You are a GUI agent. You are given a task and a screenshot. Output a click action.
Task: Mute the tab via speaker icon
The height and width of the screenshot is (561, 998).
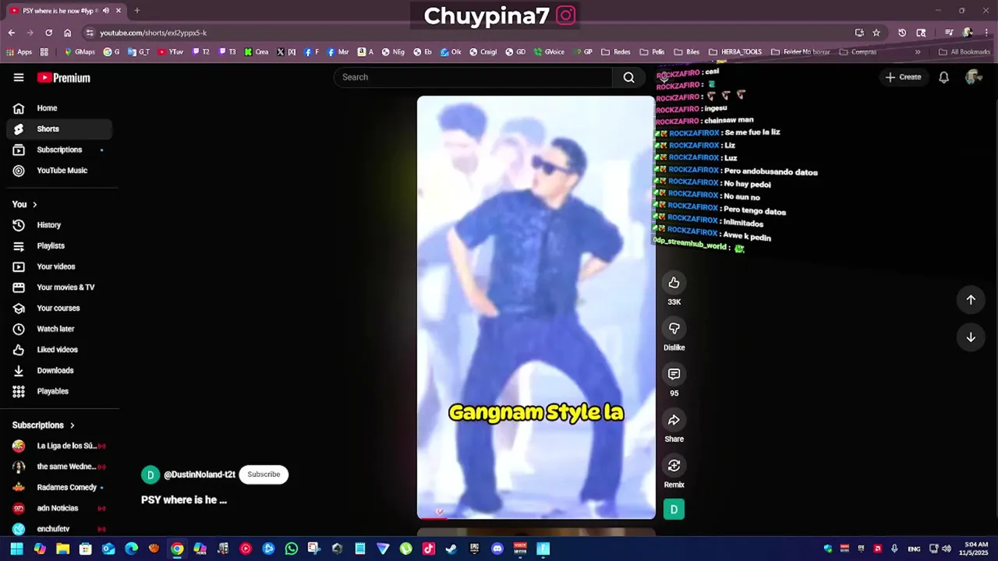pyautogui.click(x=105, y=11)
